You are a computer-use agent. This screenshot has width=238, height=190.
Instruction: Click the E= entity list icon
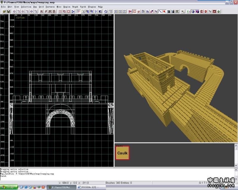point(189,11)
